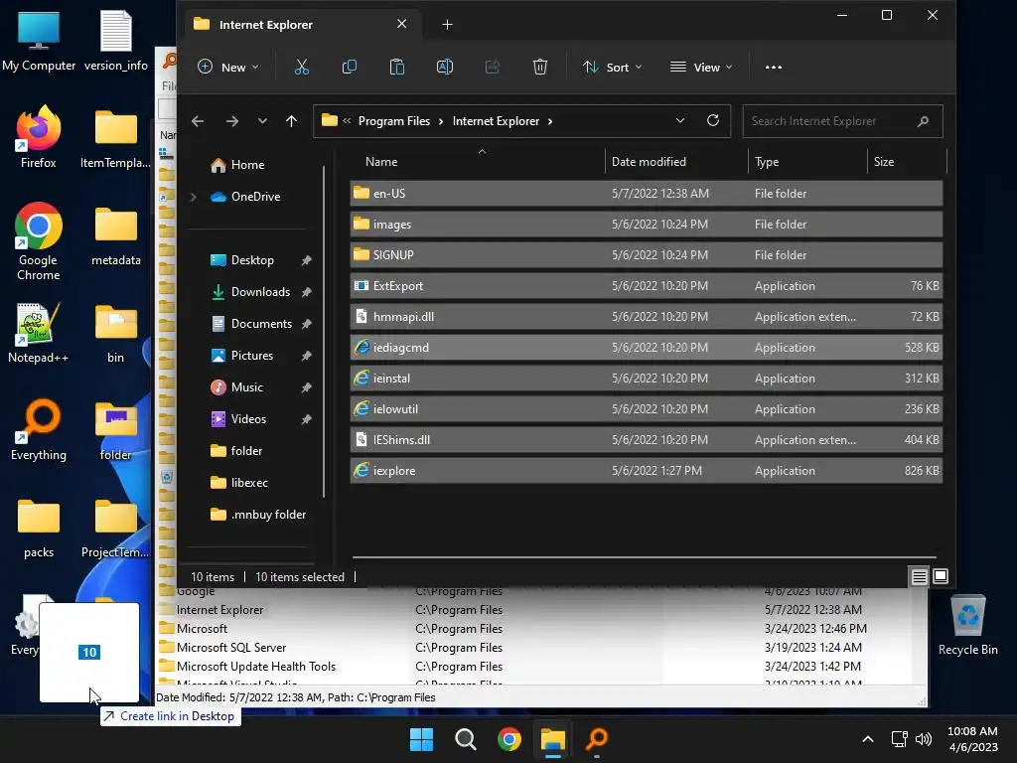
Task: Go back with the left arrow
Action: (198, 121)
